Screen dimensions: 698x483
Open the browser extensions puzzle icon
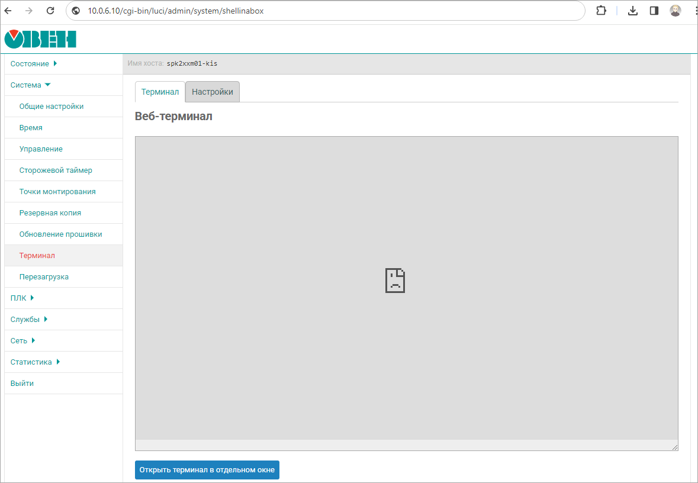pos(601,11)
